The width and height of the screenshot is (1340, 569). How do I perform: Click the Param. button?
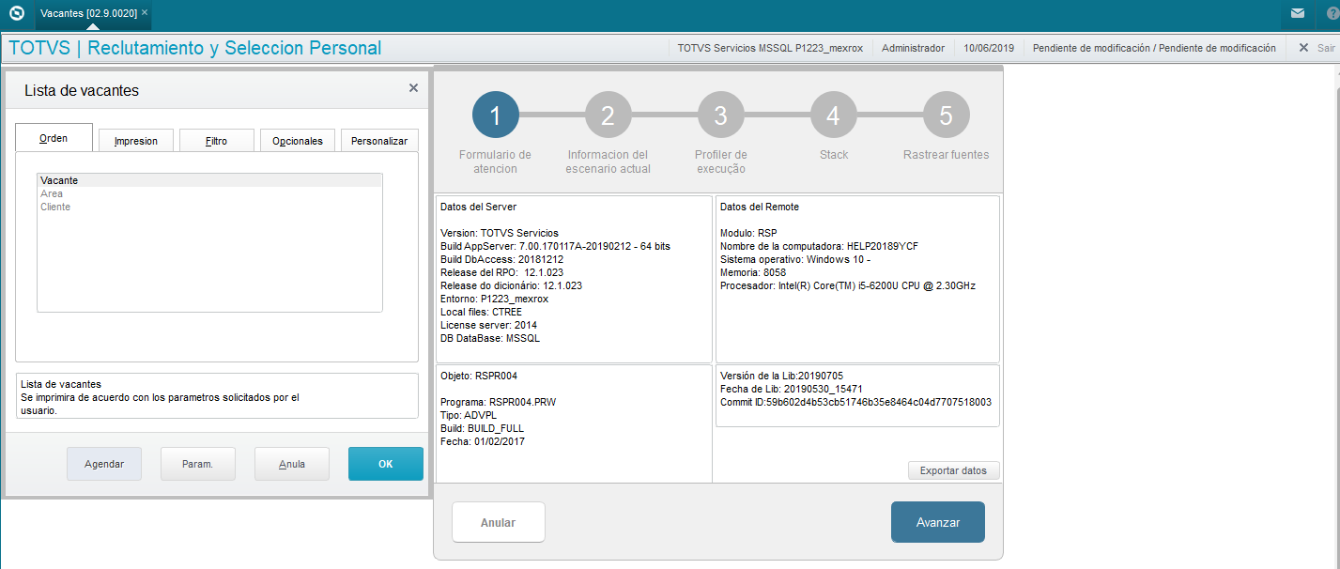coord(198,464)
